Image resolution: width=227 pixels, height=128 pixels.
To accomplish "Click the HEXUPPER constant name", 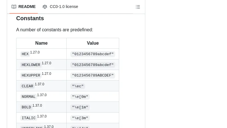I will [x=31, y=75].
